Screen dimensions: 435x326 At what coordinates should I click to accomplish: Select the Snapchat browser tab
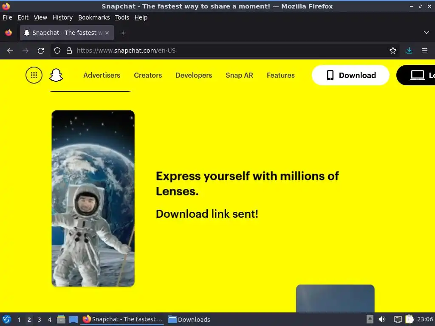(x=67, y=33)
